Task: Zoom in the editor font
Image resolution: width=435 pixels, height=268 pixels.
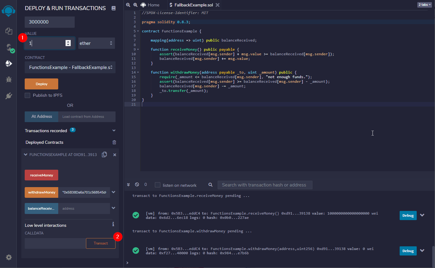Action: tap(135, 5)
